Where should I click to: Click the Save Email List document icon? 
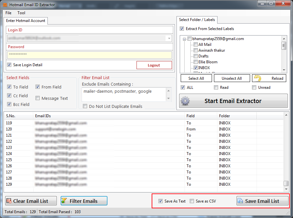(x=240, y=201)
